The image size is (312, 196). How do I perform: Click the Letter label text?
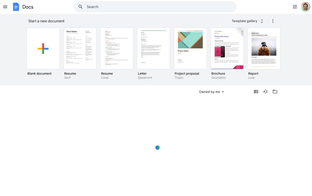[x=142, y=73]
